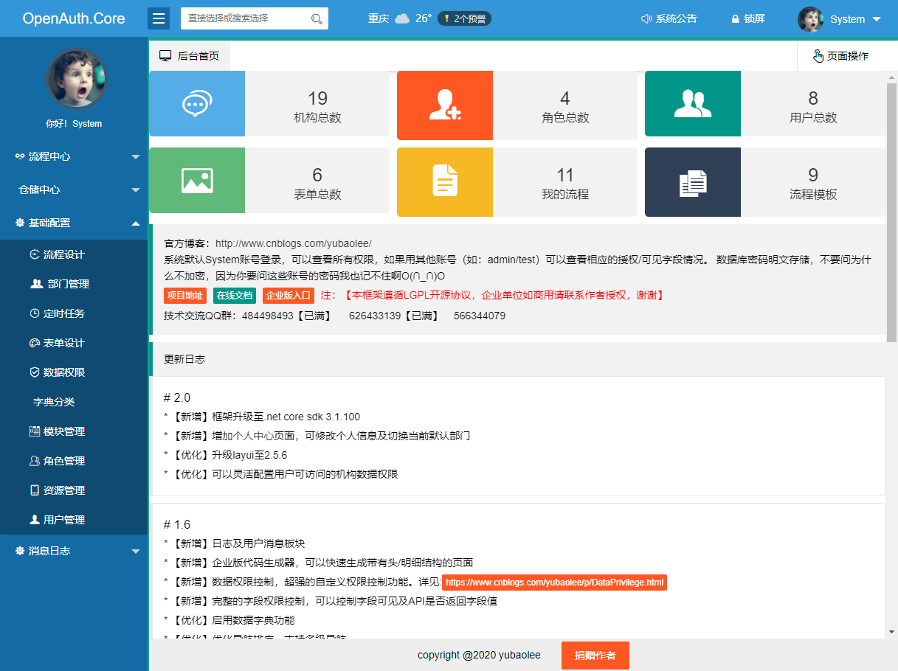
Task: Open the 在线文档 link button
Action: pos(234,296)
